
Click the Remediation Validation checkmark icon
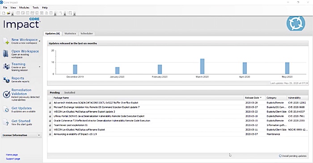[x=6, y=94]
